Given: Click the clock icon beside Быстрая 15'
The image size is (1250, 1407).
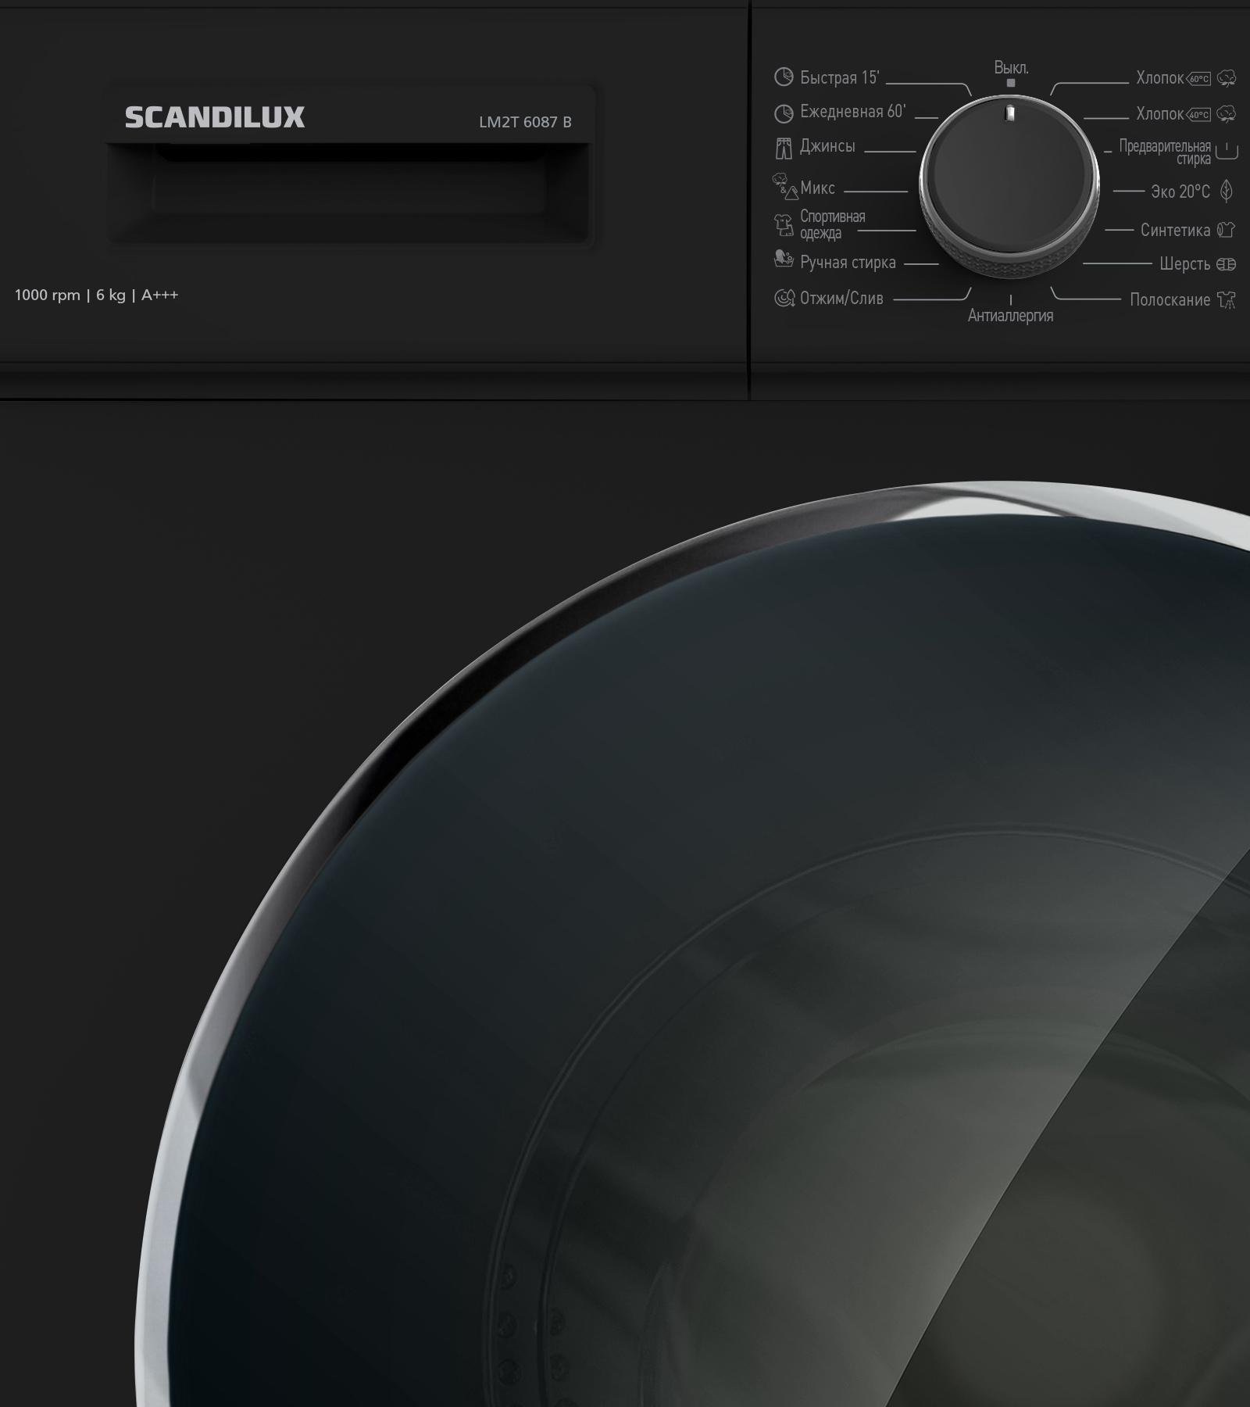Looking at the screenshot, I should pos(783,77).
